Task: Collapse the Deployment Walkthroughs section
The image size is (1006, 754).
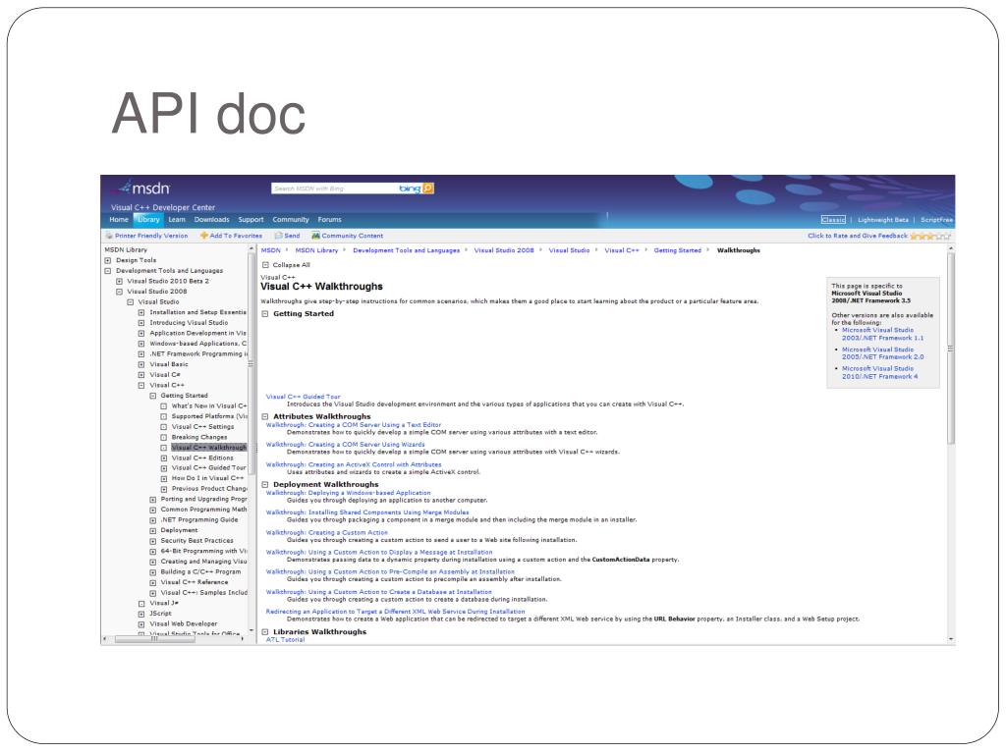Action: tap(265, 485)
